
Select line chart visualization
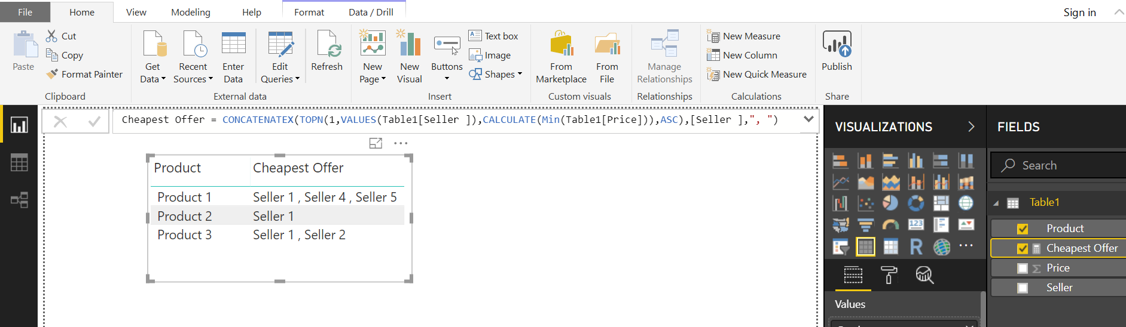[x=840, y=182]
